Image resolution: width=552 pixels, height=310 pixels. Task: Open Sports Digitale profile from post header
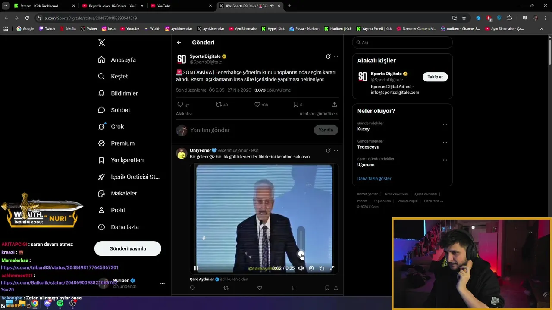[x=205, y=56]
